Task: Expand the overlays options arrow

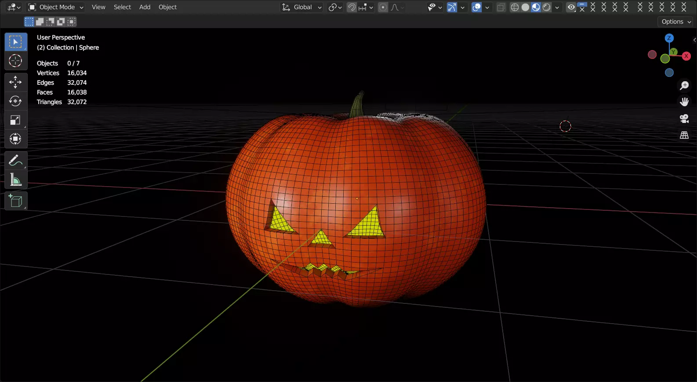Action: pos(487,7)
